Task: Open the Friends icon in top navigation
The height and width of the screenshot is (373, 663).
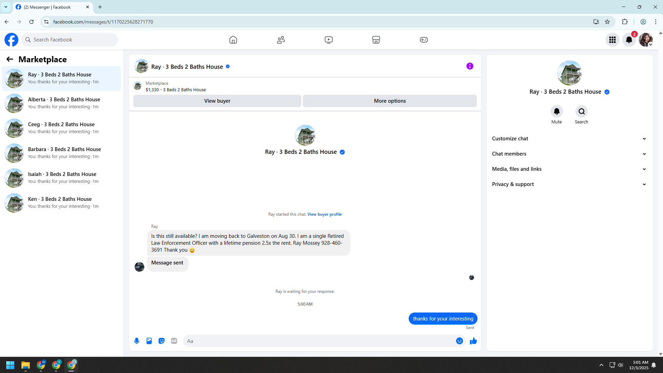Action: [281, 40]
